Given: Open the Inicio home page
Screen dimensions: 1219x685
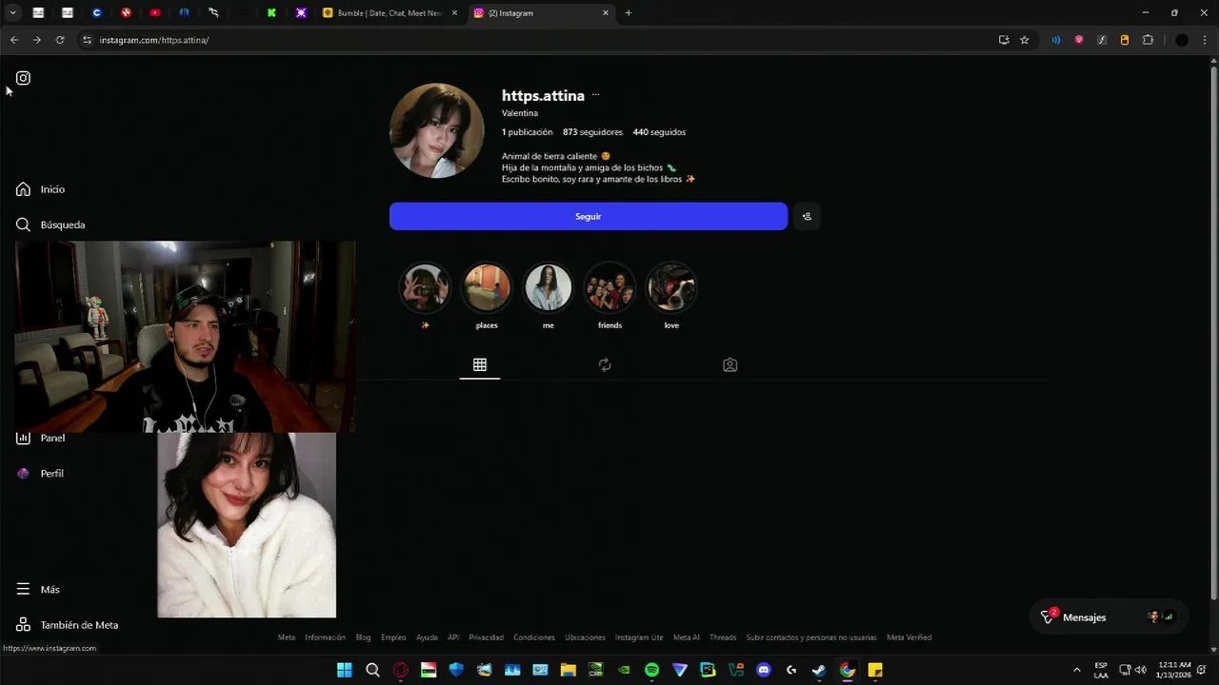Looking at the screenshot, I should point(41,189).
